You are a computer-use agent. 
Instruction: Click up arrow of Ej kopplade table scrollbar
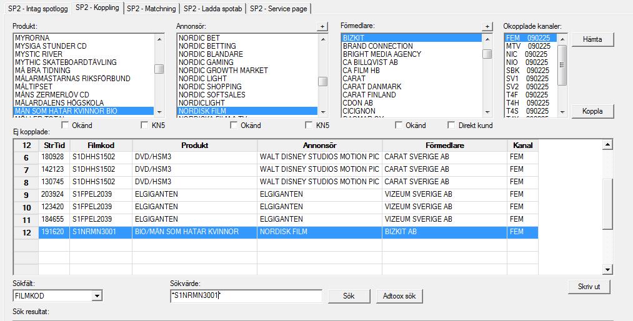click(x=607, y=145)
